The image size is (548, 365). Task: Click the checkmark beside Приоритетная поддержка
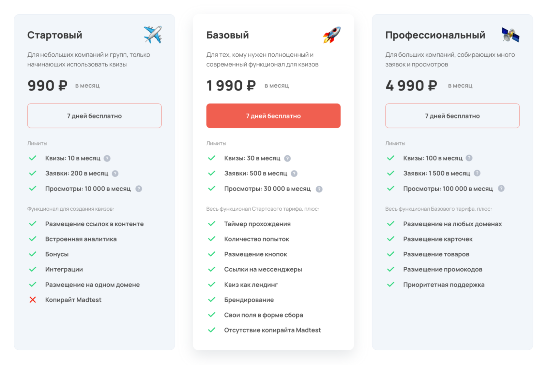[x=390, y=285]
